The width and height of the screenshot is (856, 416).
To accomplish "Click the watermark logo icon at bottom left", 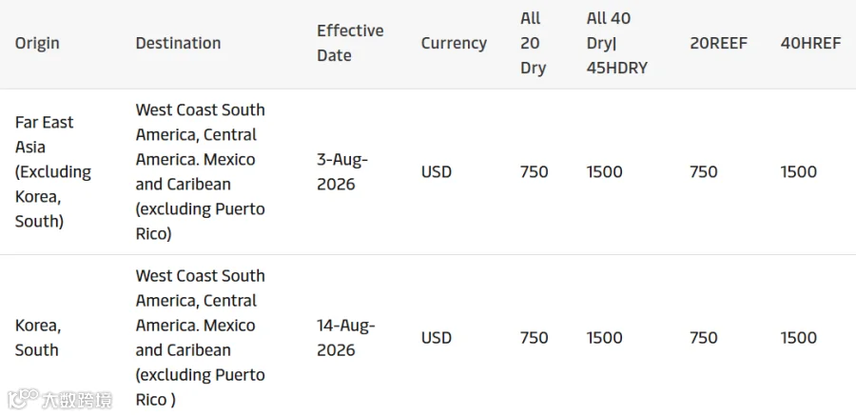I will tap(24, 399).
